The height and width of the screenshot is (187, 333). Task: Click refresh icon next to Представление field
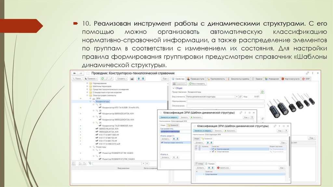click(x=263, y=92)
